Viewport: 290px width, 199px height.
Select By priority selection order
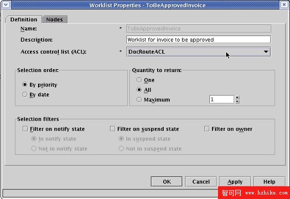click(25, 85)
